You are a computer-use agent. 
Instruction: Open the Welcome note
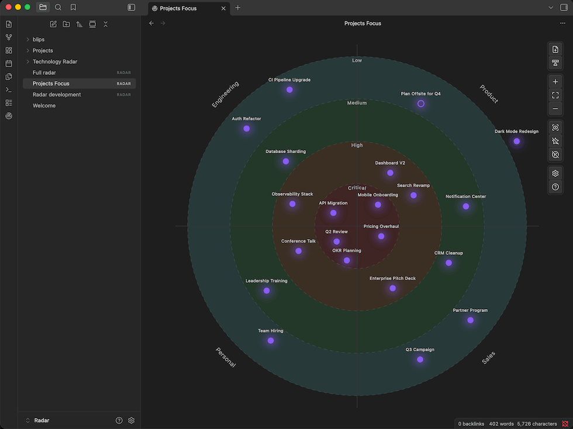tap(80, 106)
